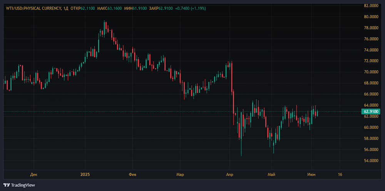385x191 pixels.
Task: Click the Дек label on time axis
Action: (33, 174)
